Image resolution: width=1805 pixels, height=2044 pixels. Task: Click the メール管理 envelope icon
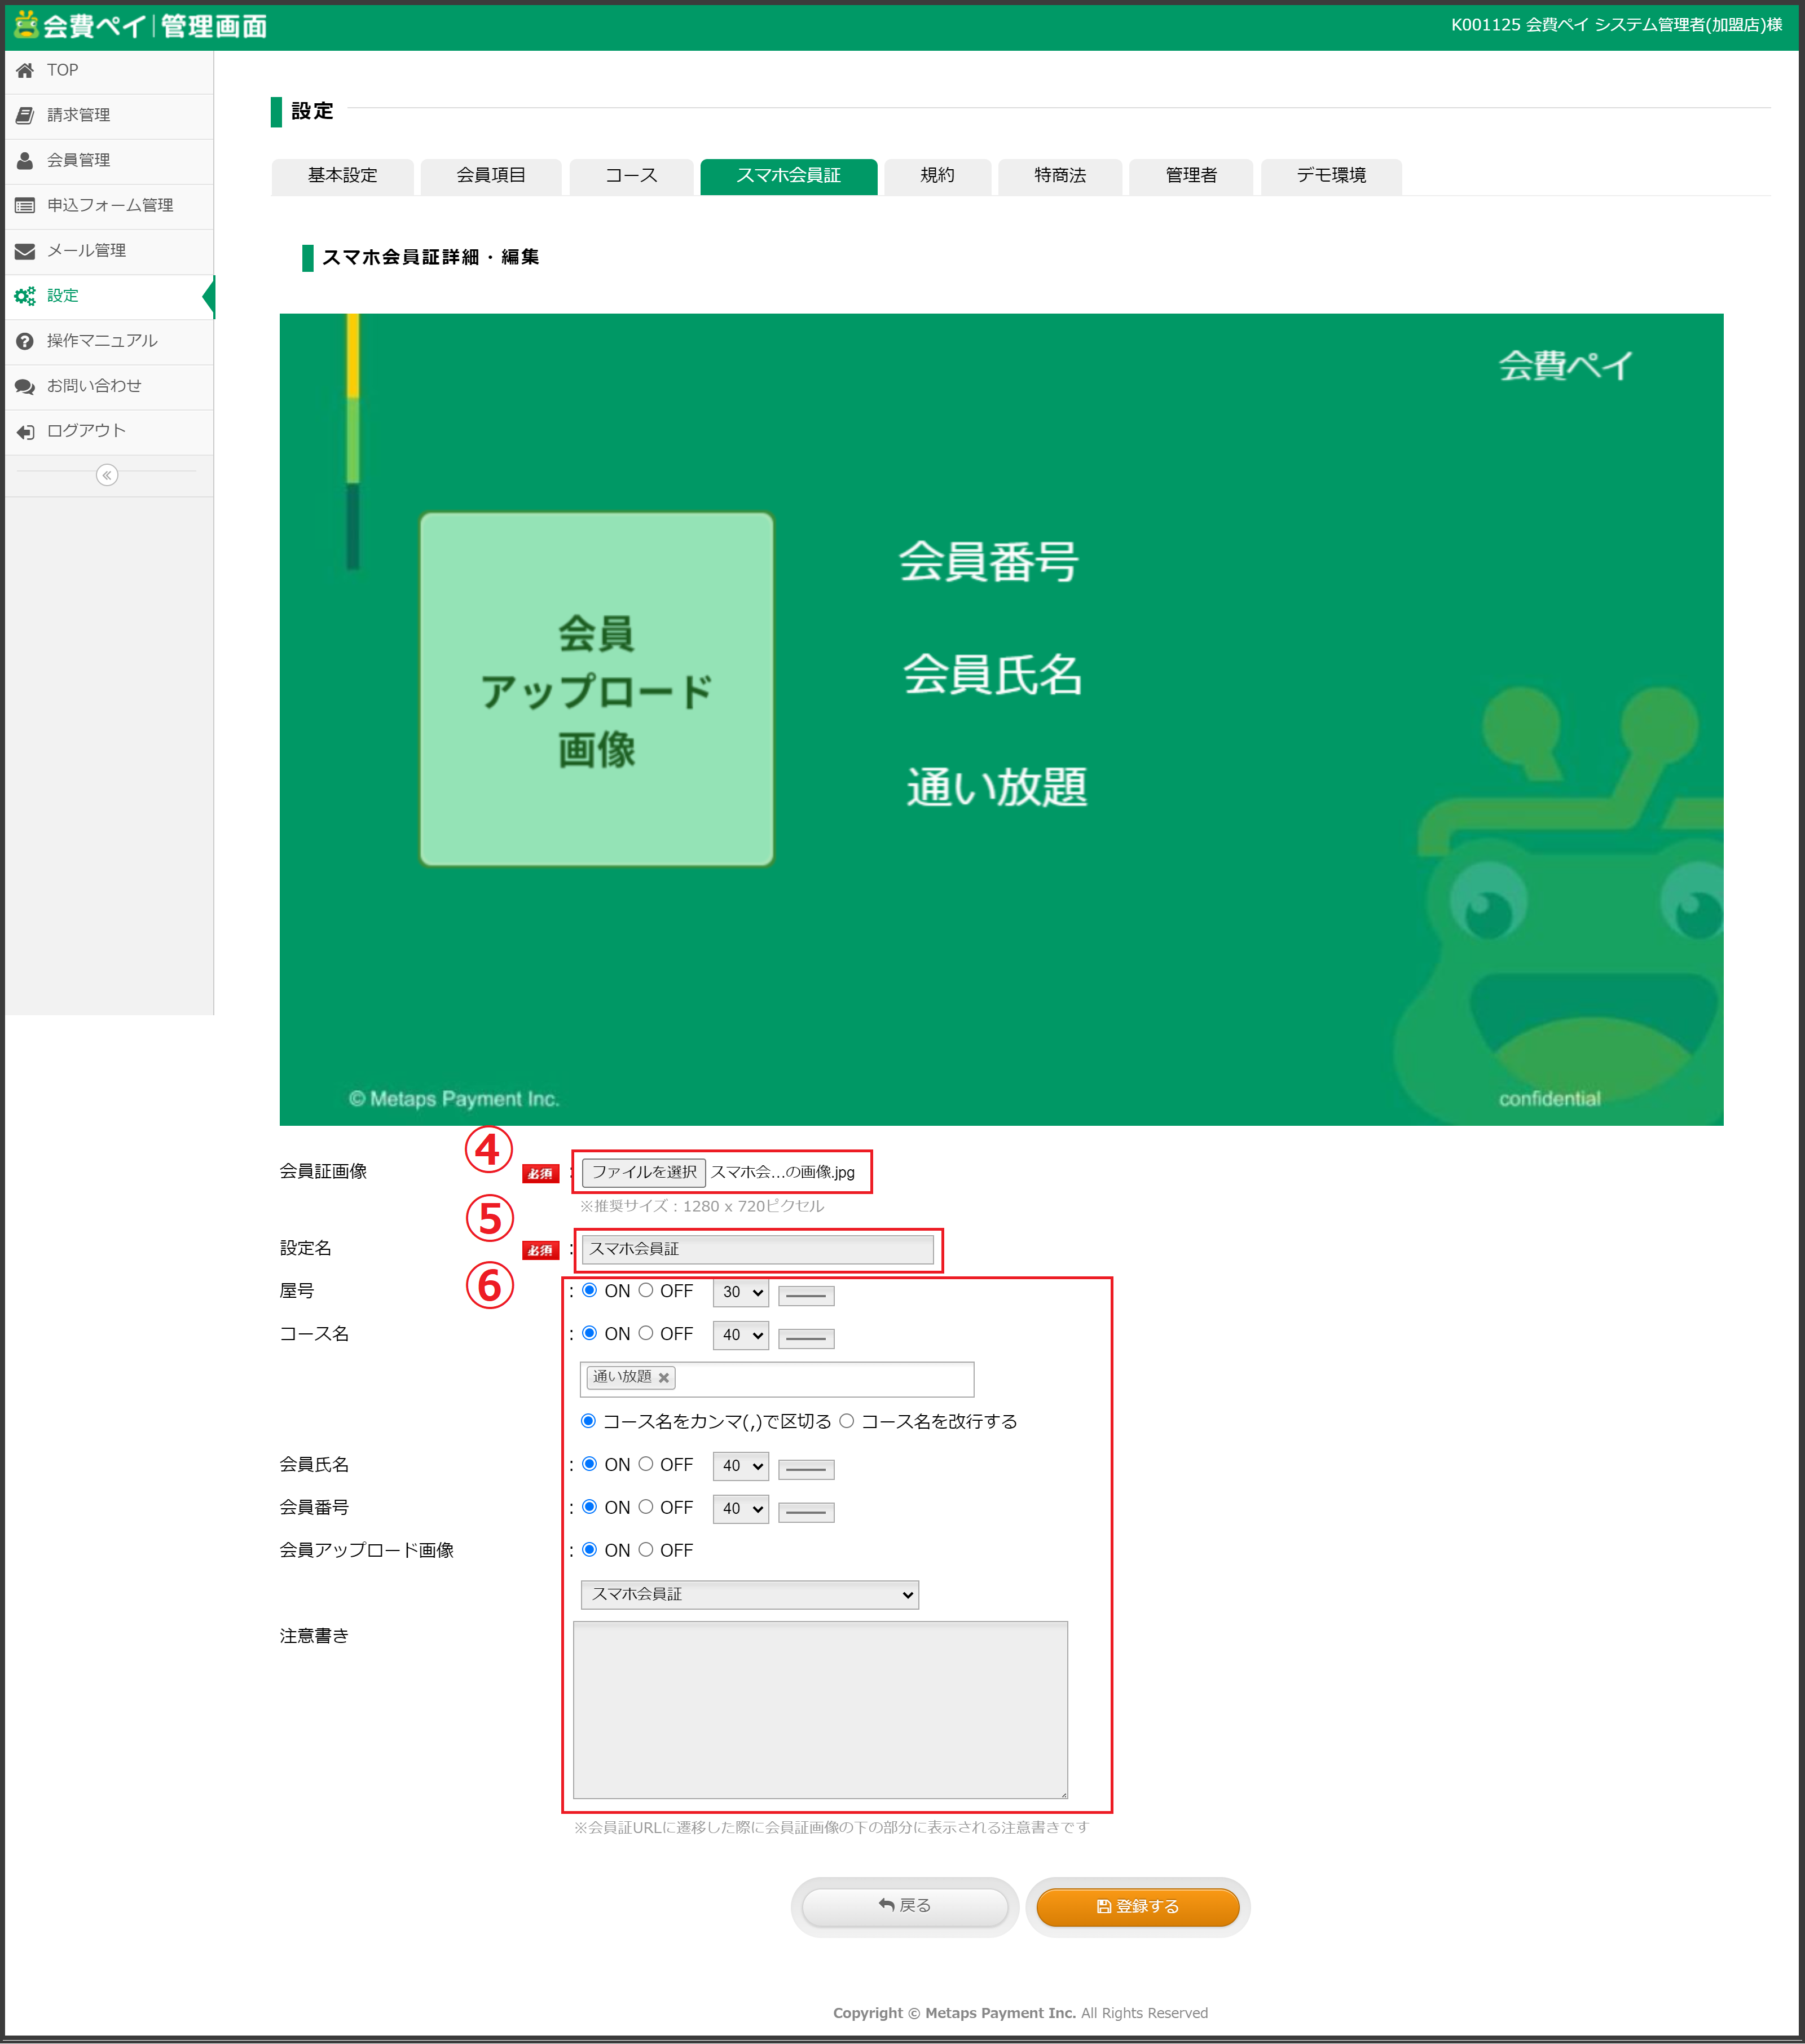tap(25, 250)
